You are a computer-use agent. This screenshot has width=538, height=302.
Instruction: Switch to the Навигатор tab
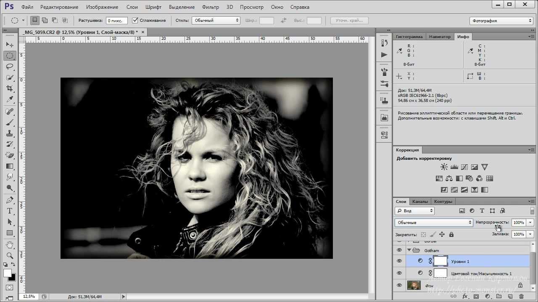point(440,37)
